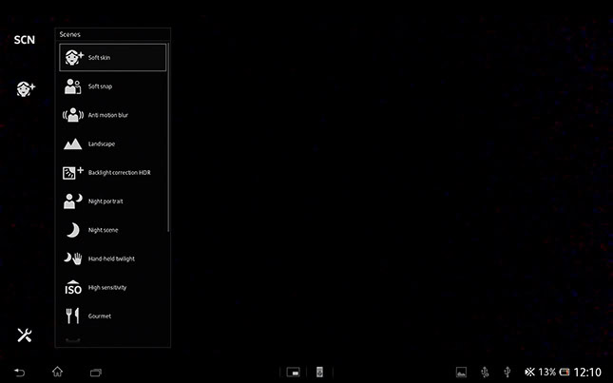613x383 pixels.
Task: Open the recent apps overview
Action: tap(95, 371)
